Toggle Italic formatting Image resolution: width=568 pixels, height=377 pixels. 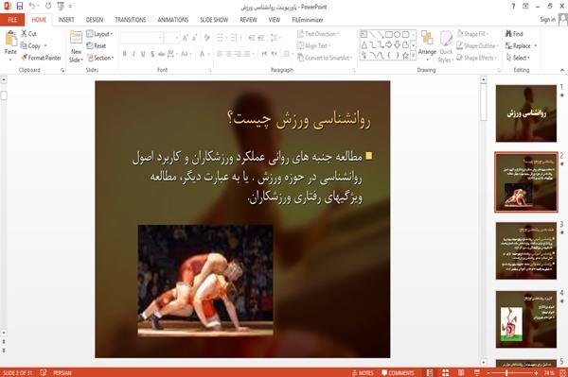click(133, 54)
